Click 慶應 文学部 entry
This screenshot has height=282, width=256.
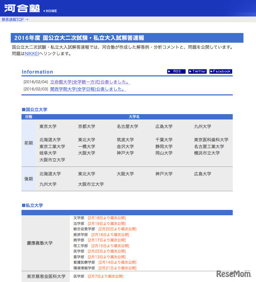(79, 218)
